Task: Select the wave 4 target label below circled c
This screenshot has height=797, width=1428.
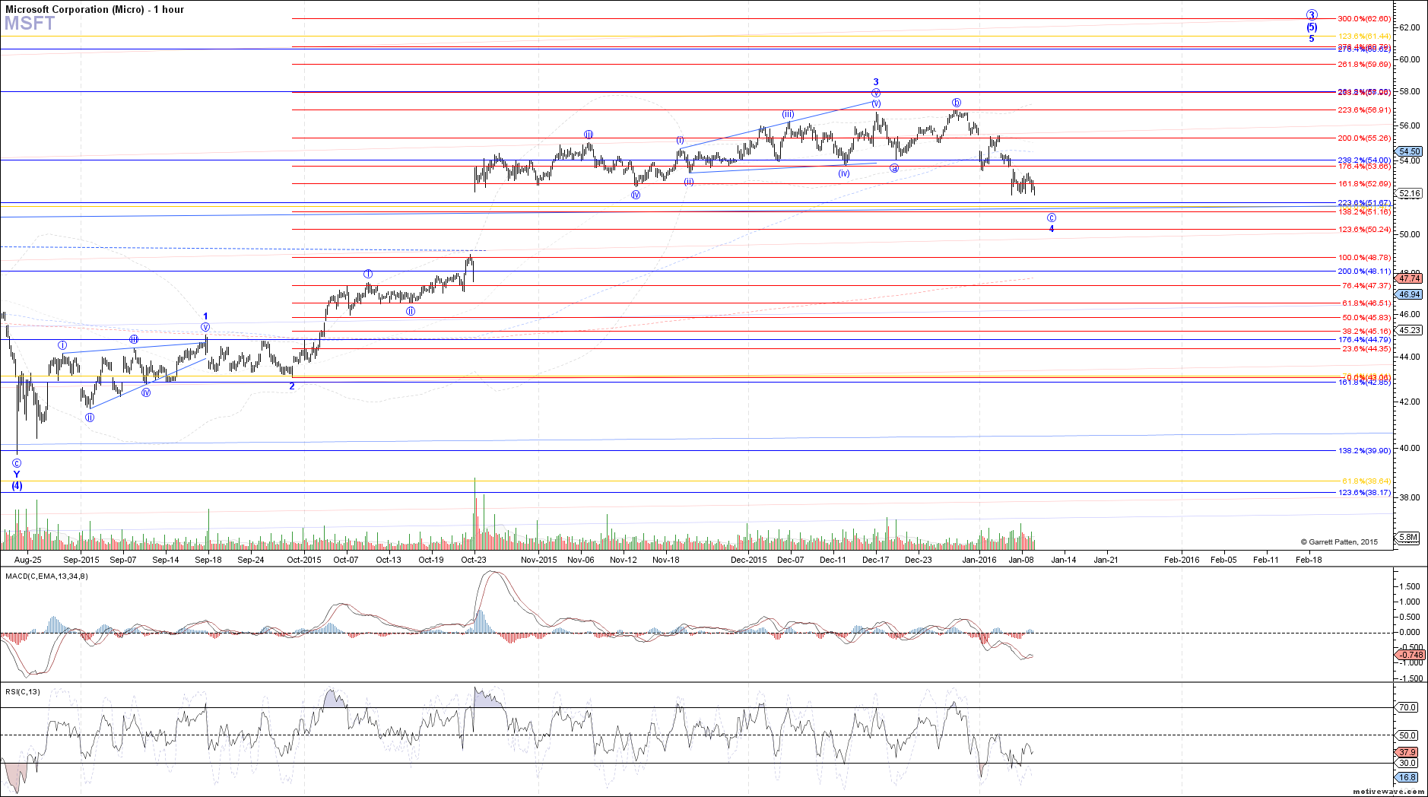Action: (1052, 228)
